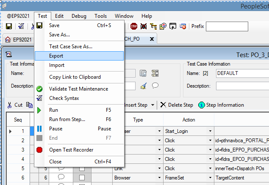Open Action dropdown for Start_Login row
Viewport: 269px width, 185px height.
click(x=210, y=131)
